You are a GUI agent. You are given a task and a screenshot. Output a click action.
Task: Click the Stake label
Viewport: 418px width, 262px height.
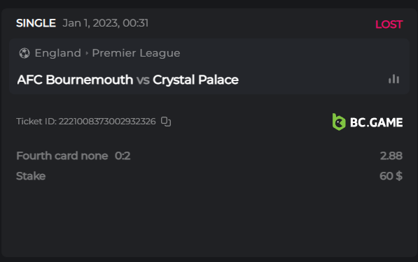tap(31, 176)
